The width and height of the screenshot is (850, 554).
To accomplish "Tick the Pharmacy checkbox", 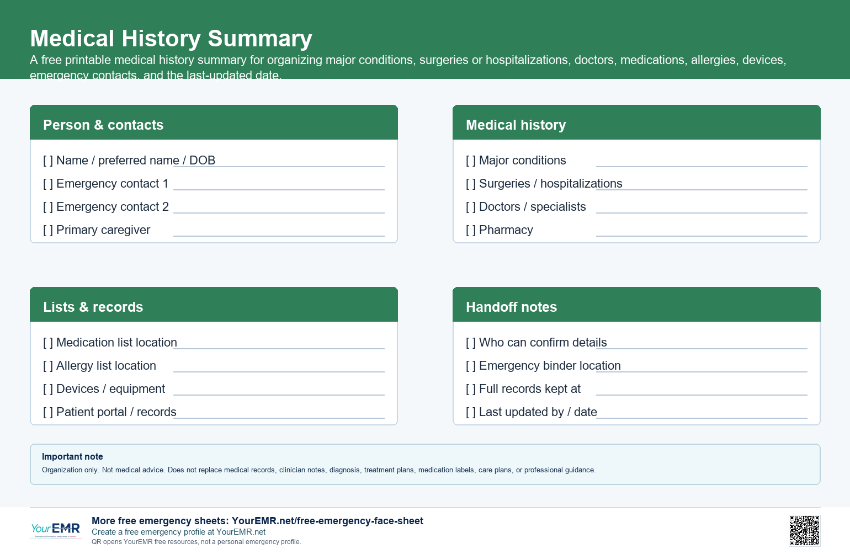I will (471, 230).
